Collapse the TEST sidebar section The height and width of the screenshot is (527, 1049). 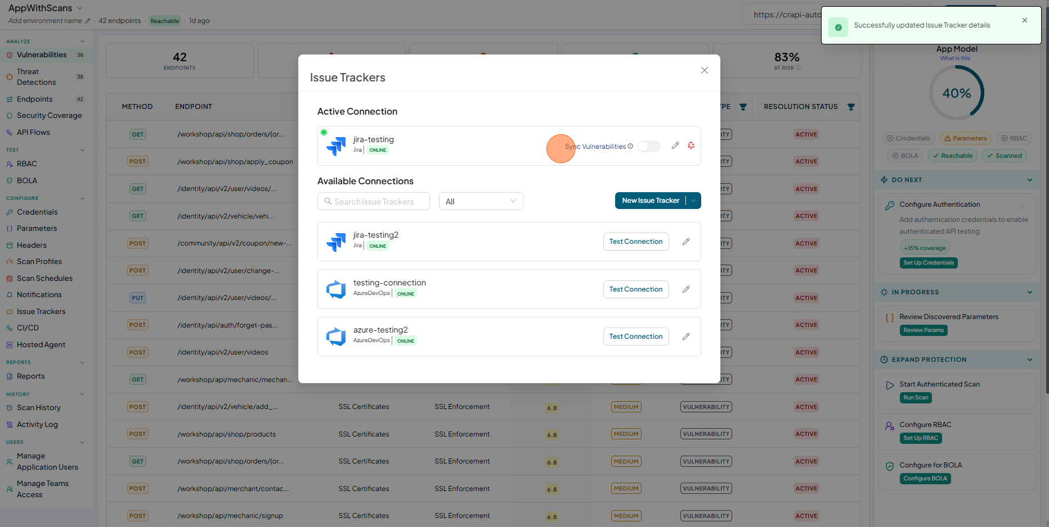pos(82,150)
